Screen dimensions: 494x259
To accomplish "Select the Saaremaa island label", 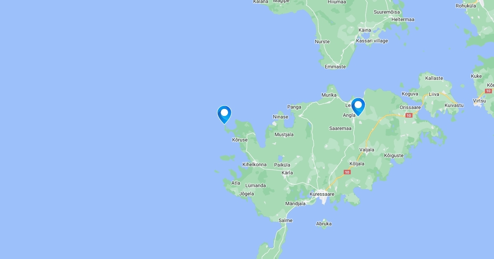I will (x=340, y=128).
